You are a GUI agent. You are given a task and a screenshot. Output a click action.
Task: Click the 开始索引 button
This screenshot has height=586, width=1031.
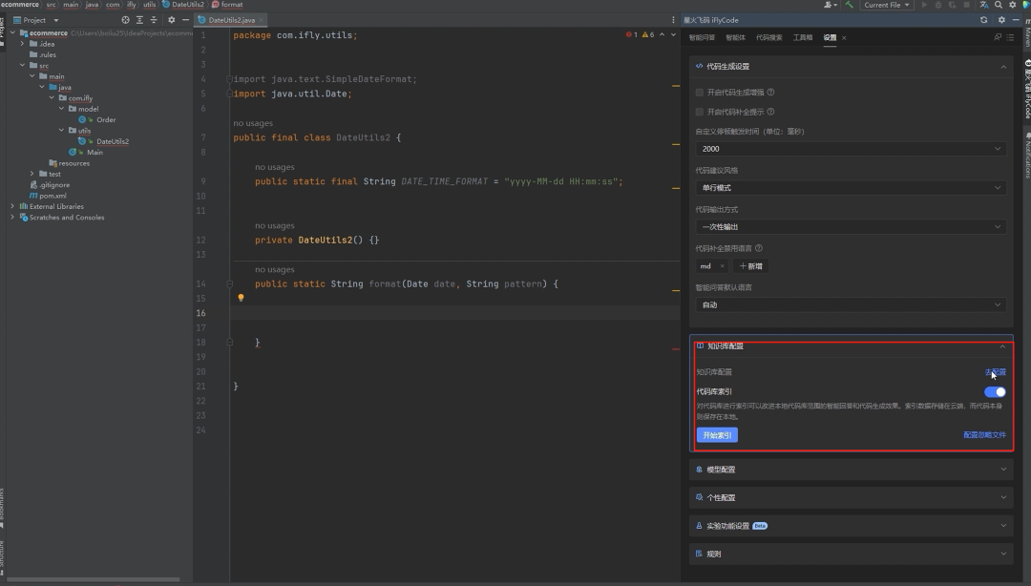(717, 435)
